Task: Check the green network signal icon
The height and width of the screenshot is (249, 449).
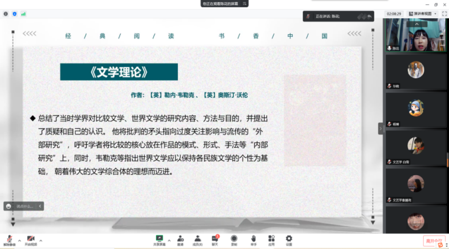Action: point(23,14)
